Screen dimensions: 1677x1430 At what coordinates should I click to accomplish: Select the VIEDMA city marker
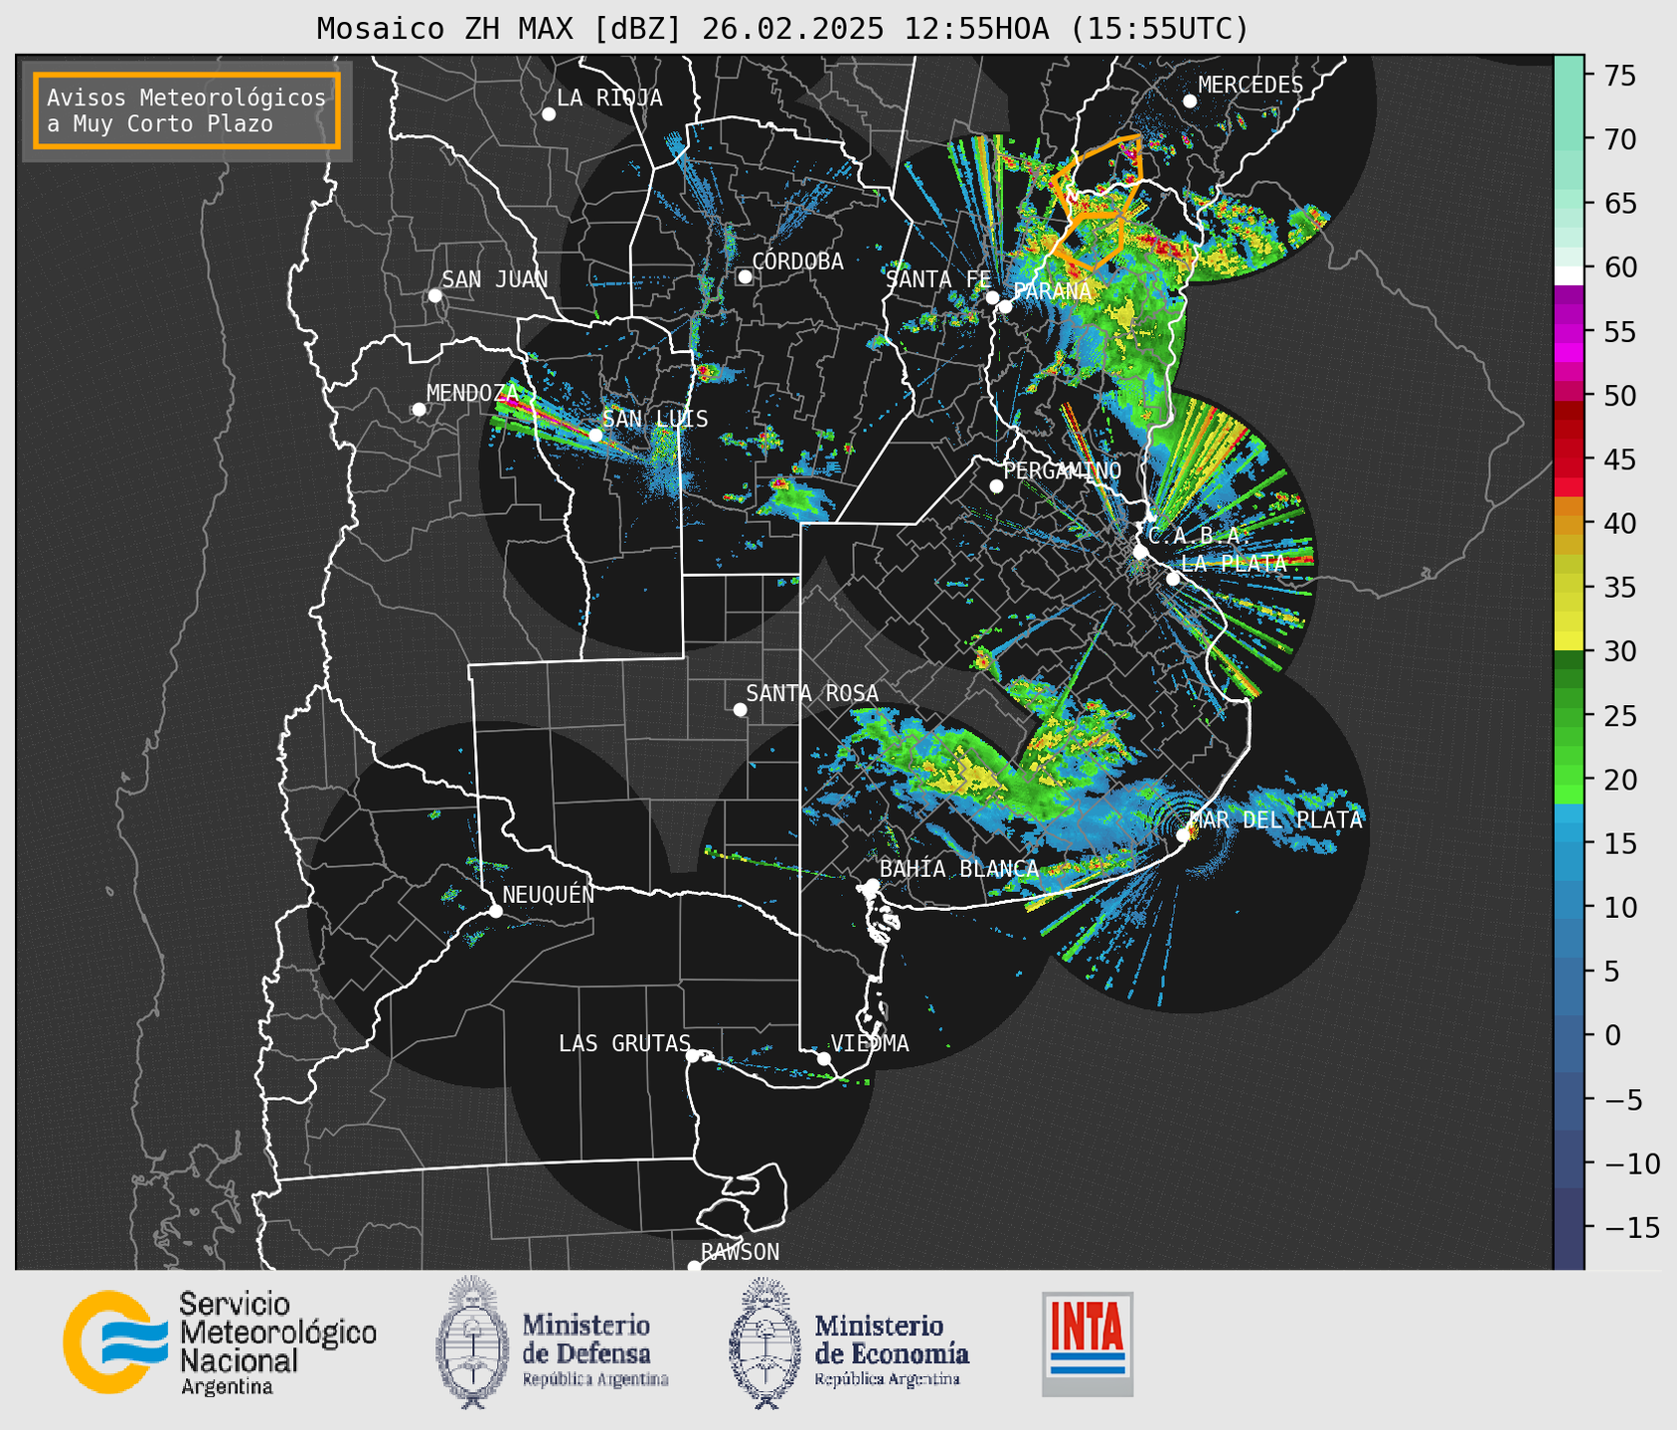point(824,1058)
